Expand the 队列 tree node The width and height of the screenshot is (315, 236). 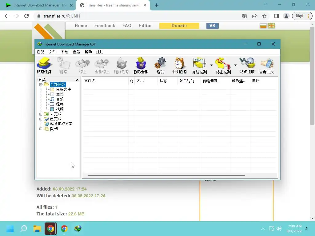coord(41,129)
